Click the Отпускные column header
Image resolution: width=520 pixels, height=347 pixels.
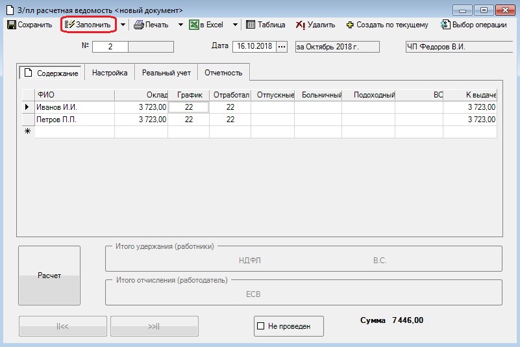[x=273, y=95]
